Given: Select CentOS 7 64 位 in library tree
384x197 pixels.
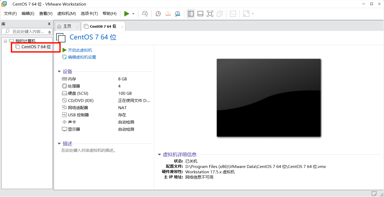Looking at the screenshot, I should (36, 47).
